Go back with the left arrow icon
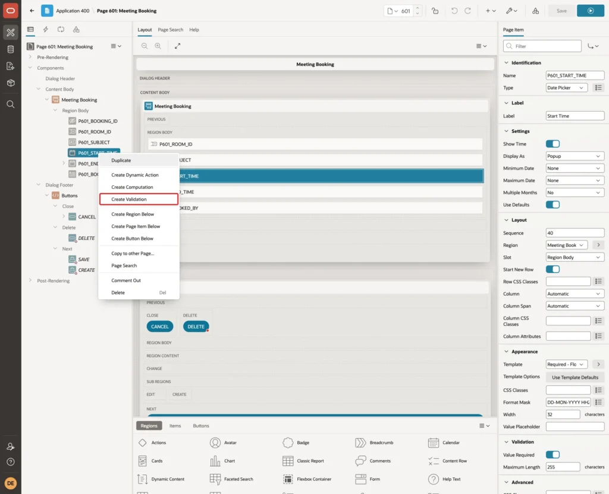 [32, 11]
